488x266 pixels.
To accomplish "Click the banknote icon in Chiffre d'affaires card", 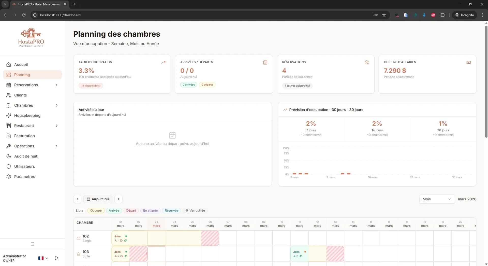I will point(468,62).
